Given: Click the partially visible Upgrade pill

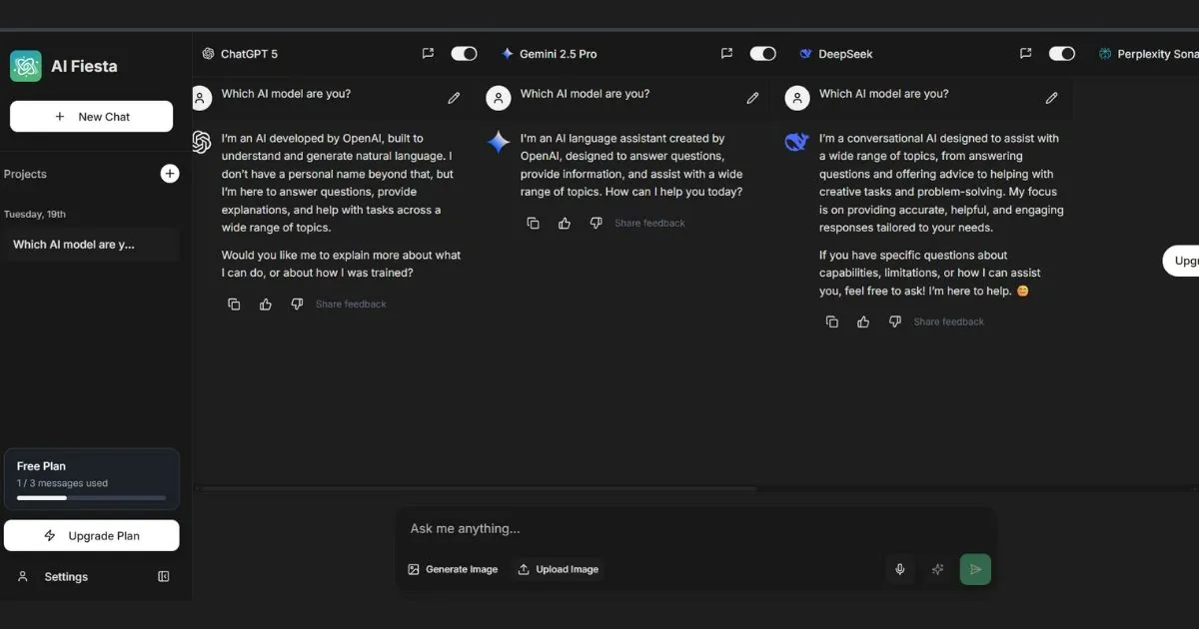Looking at the screenshot, I should coord(1181,261).
